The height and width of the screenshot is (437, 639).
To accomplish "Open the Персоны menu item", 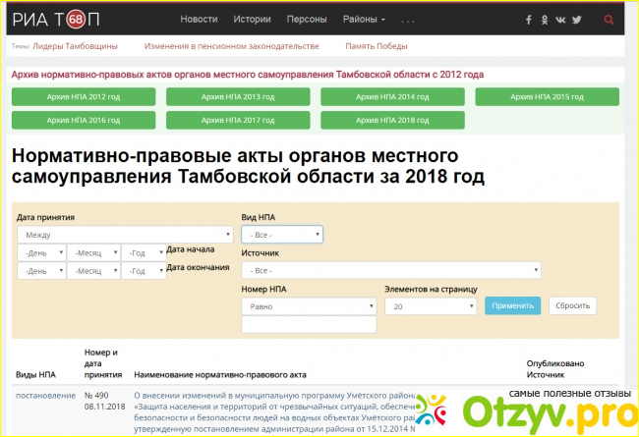I will [307, 20].
